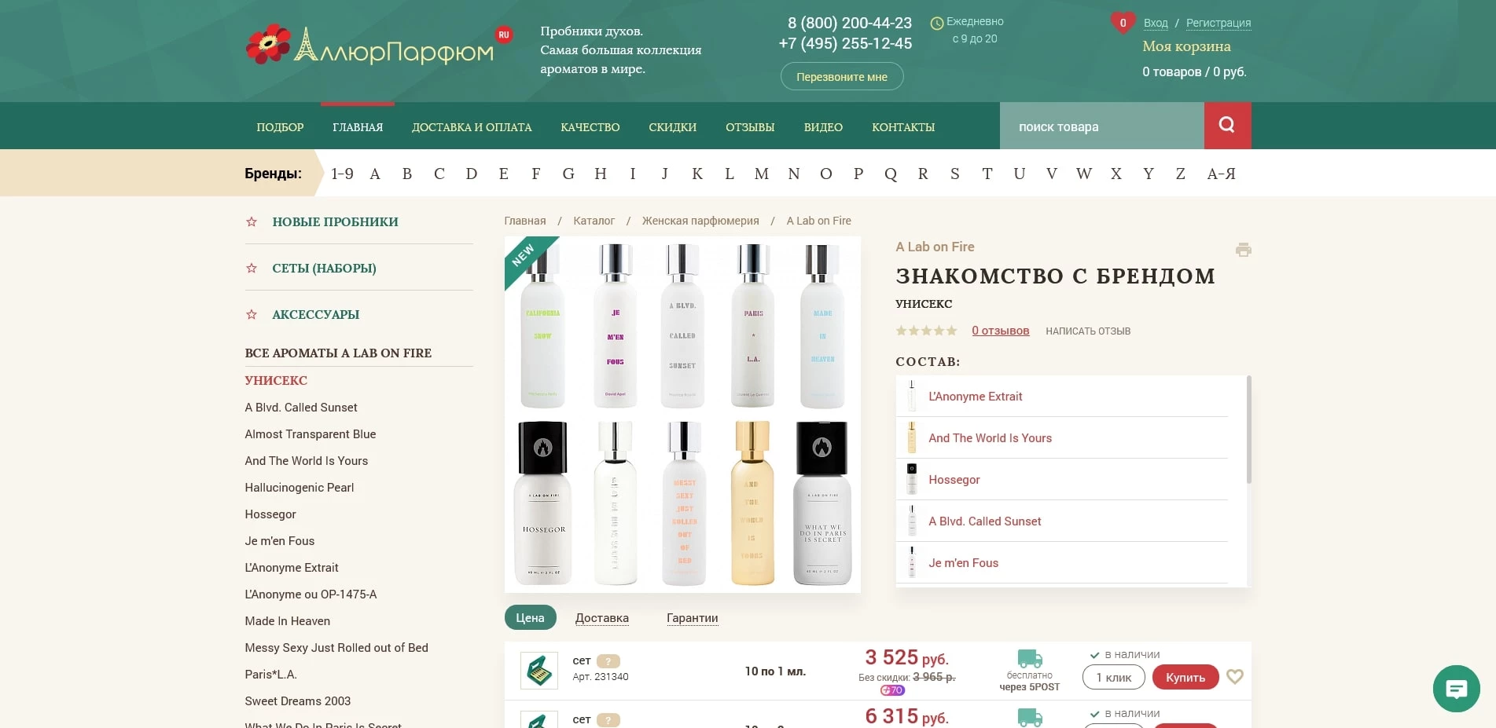Click the question mark badge next to сет
The height and width of the screenshot is (728, 1496).
608,661
